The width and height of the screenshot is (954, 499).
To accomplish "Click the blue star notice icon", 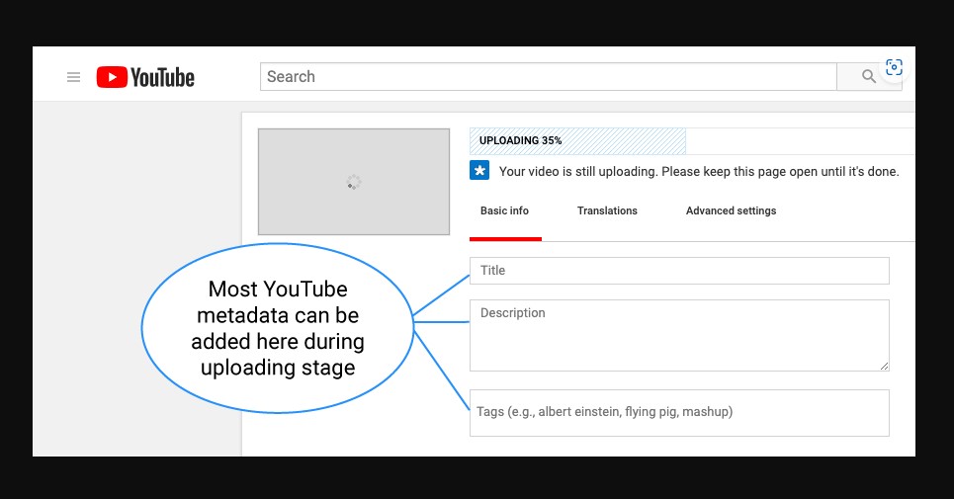I will click(479, 170).
